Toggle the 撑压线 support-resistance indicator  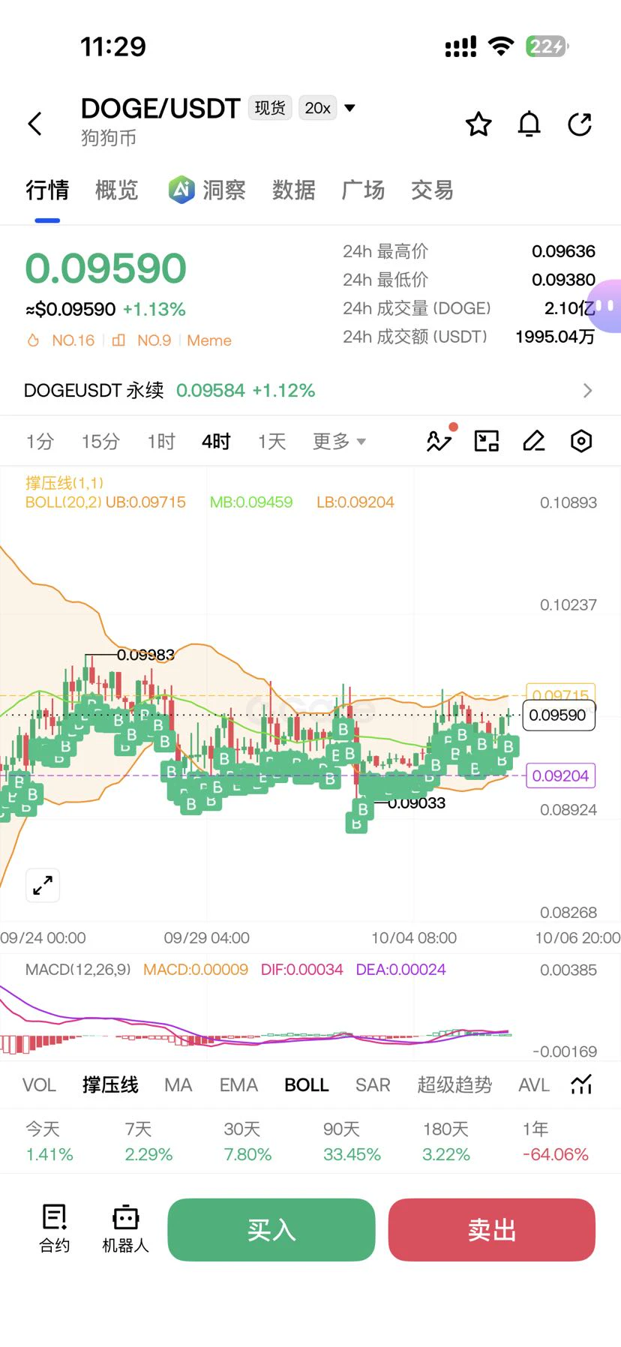click(110, 1084)
